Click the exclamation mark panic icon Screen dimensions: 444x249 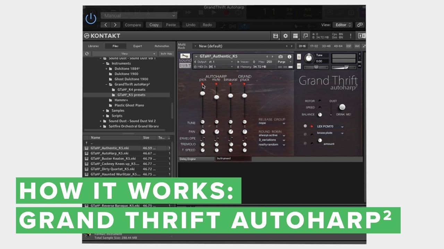pos(351,36)
